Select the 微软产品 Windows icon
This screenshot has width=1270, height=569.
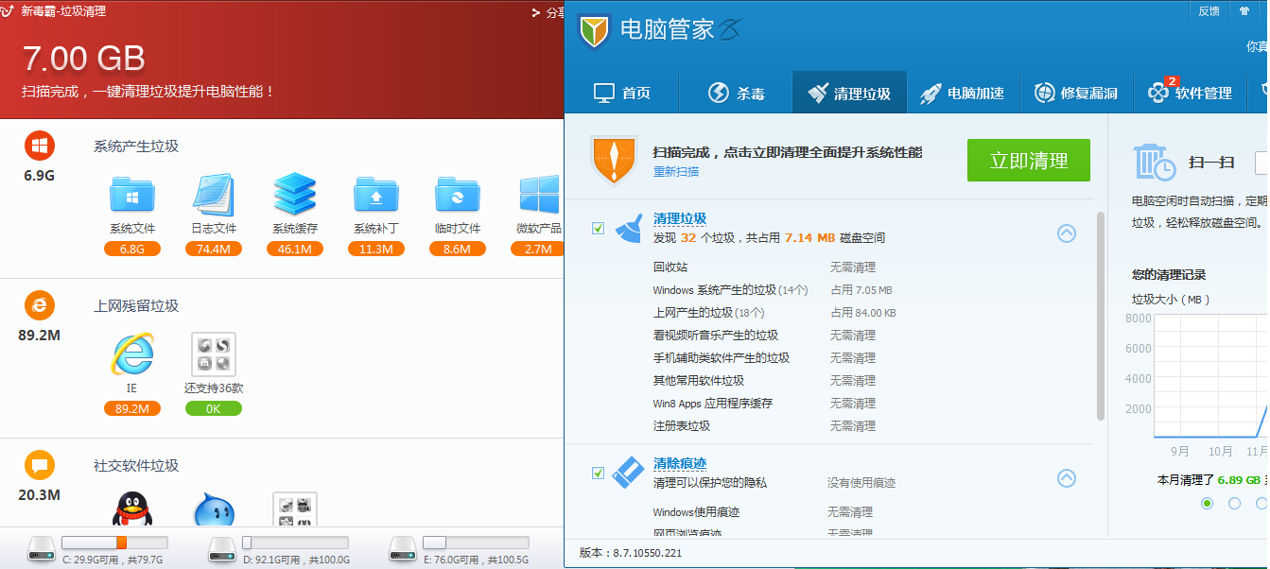[x=539, y=195]
